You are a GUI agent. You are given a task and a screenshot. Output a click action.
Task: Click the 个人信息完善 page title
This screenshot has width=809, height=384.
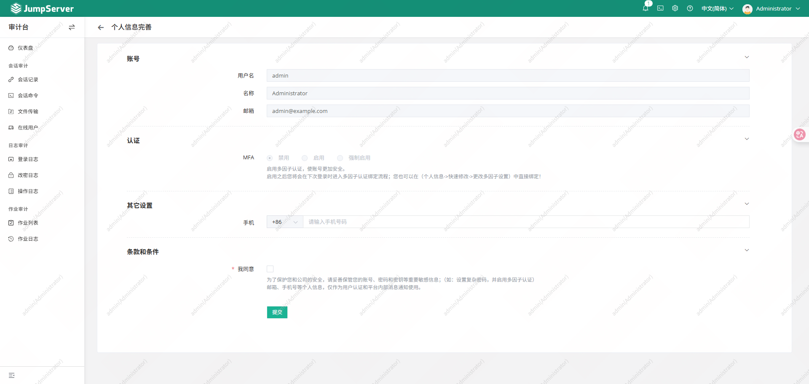click(131, 27)
